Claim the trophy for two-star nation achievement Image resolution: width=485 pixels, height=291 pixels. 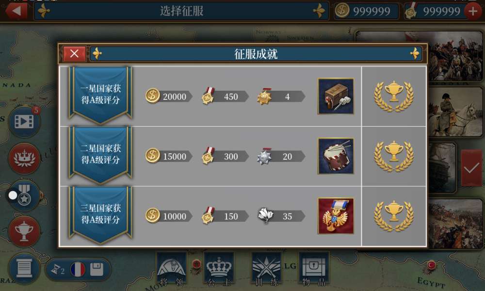pos(394,156)
